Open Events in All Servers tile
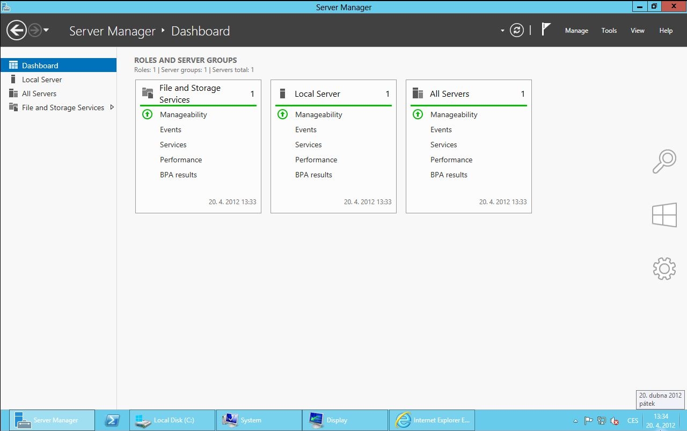The height and width of the screenshot is (431, 687). (x=441, y=130)
